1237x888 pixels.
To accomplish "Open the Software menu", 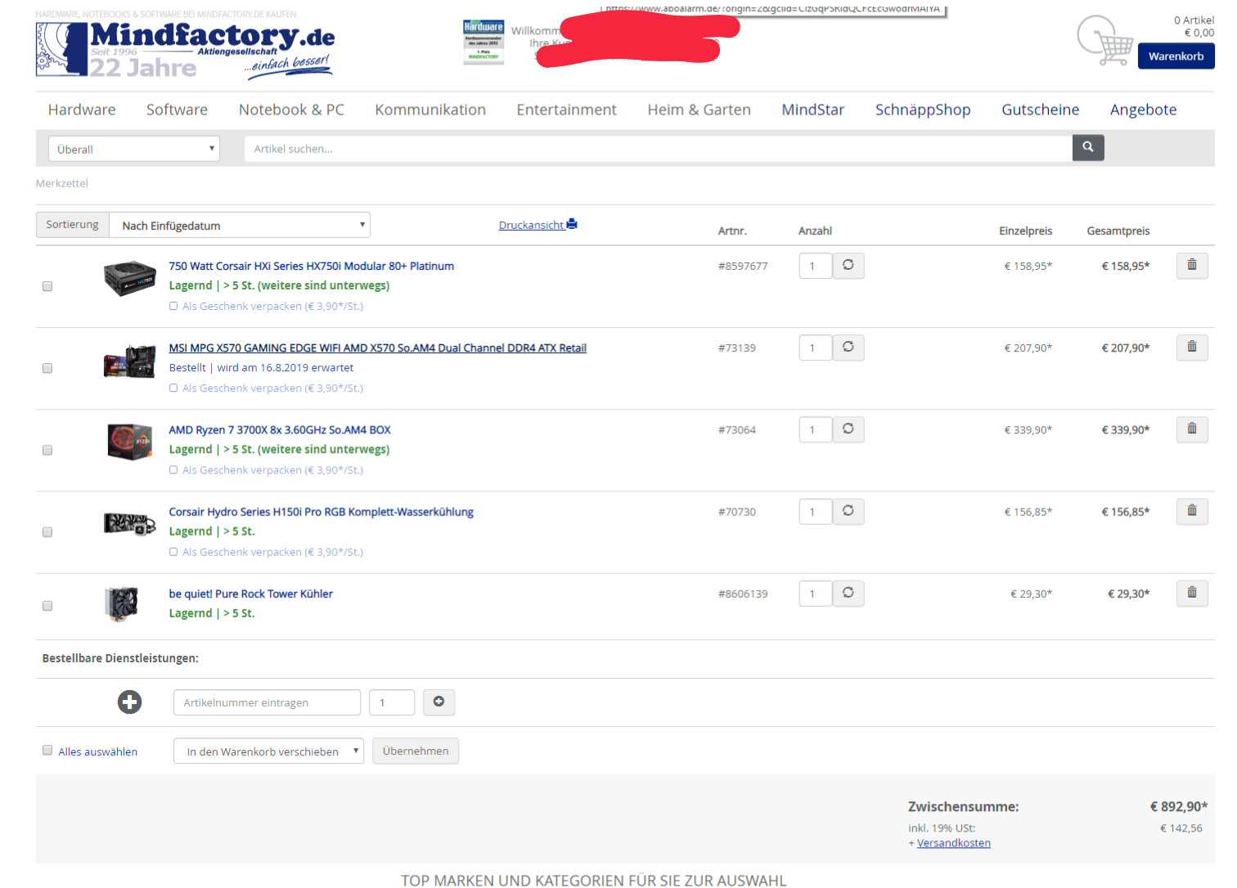I will pyautogui.click(x=177, y=110).
